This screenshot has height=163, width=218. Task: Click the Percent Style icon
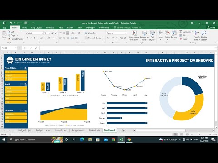point(113,38)
